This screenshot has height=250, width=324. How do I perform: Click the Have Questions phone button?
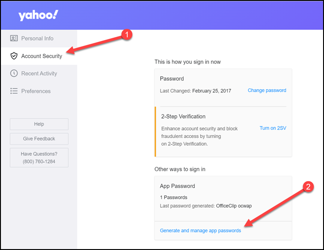coord(39,158)
